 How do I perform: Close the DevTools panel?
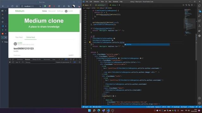tap(80, 59)
